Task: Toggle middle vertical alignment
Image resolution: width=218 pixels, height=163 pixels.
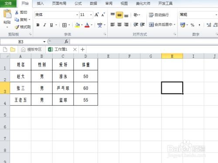Action: tap(119, 15)
